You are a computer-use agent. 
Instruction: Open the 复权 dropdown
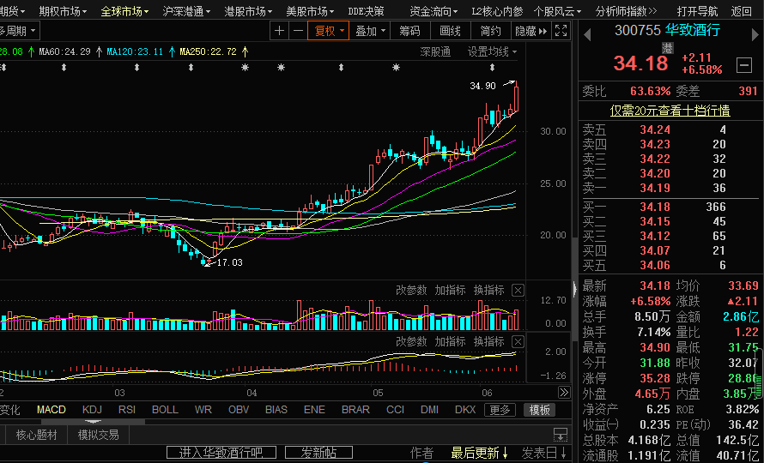tap(329, 31)
